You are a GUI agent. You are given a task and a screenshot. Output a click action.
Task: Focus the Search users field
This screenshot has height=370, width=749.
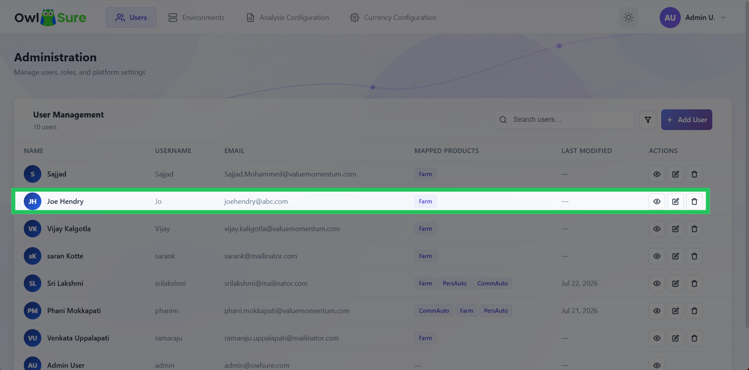(x=564, y=120)
